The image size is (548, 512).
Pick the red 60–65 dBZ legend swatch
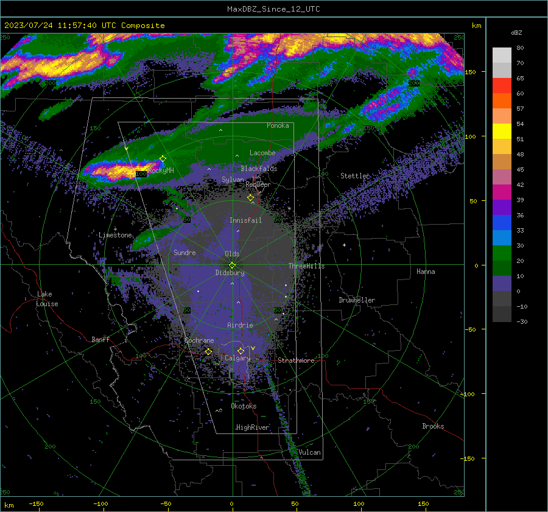point(502,85)
